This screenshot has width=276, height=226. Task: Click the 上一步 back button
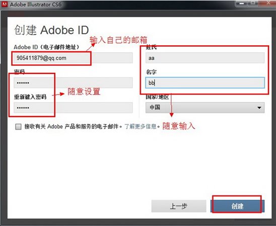point(179,206)
